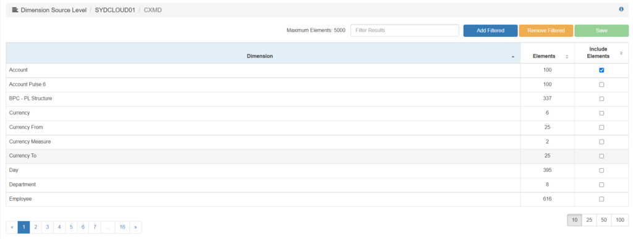Click the orange Remove Filtered button
The width and height of the screenshot is (633, 239).
click(546, 31)
